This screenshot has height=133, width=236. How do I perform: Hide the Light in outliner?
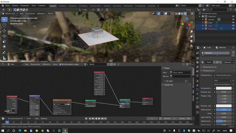(233, 25)
